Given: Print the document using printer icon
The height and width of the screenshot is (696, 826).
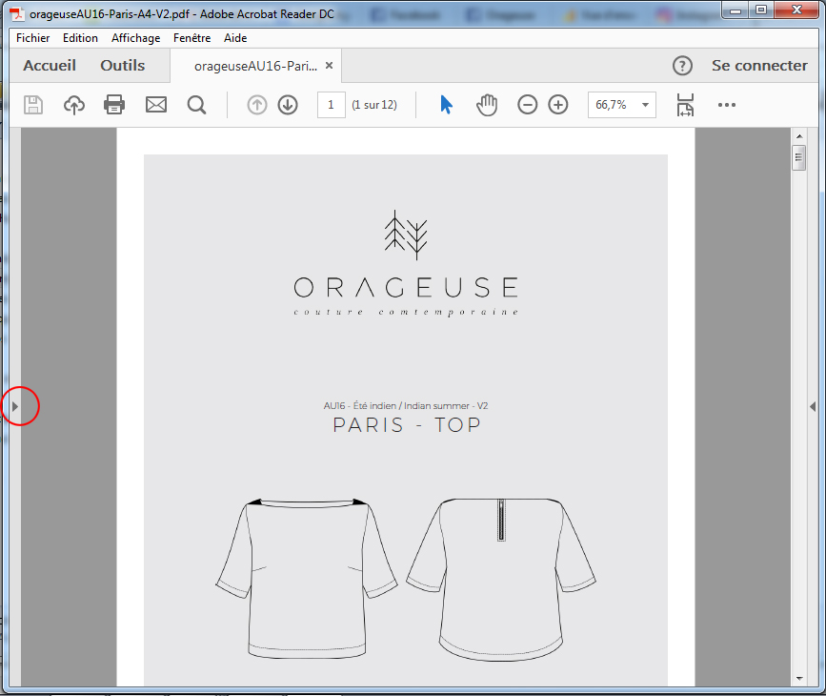Looking at the screenshot, I should pos(114,105).
